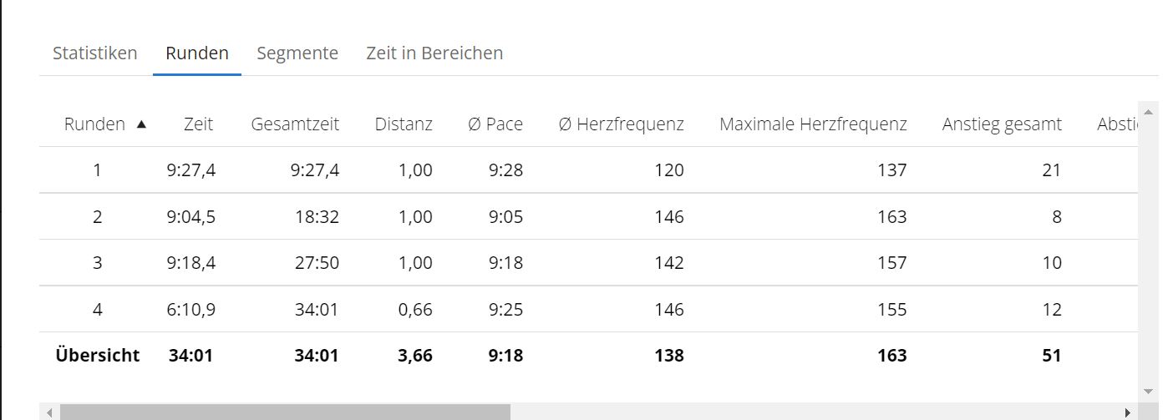
Task: Click the horizontal scrollbar right arrow
Action: [x=1129, y=412]
